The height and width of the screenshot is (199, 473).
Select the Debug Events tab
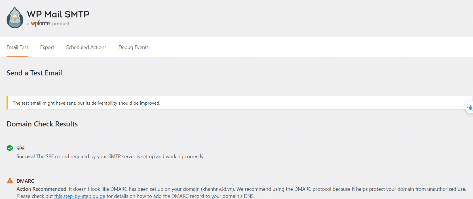coord(133,47)
